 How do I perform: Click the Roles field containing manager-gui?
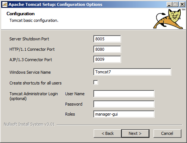point(124,114)
